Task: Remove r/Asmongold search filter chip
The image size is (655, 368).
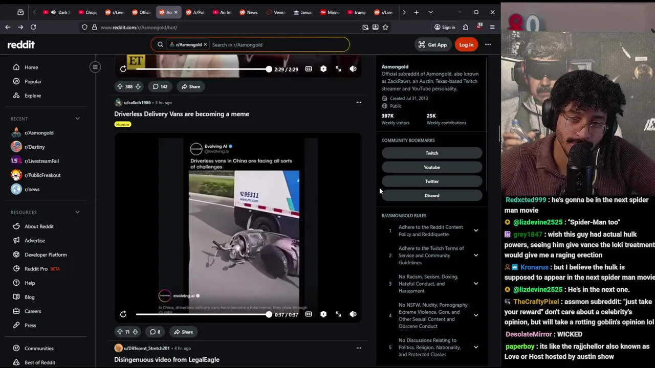Action: click(205, 44)
